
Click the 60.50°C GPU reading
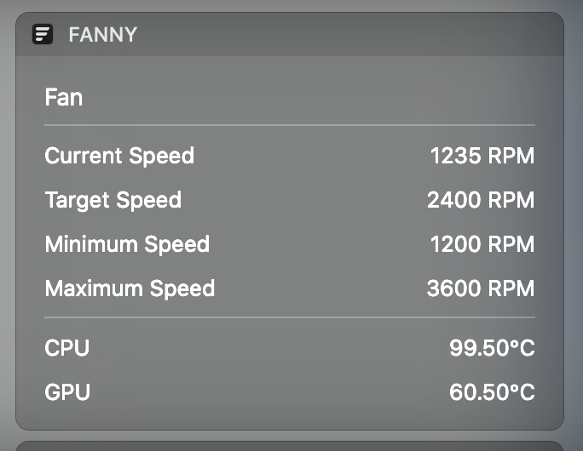pyautogui.click(x=492, y=392)
